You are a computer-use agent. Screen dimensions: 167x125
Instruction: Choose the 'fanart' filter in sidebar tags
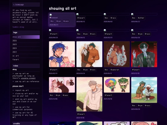coord(26,60)
